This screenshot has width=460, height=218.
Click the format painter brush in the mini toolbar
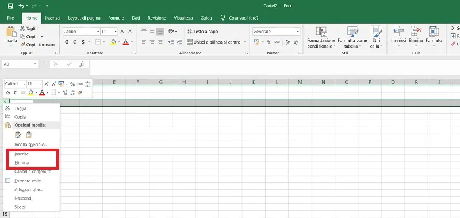80,92
